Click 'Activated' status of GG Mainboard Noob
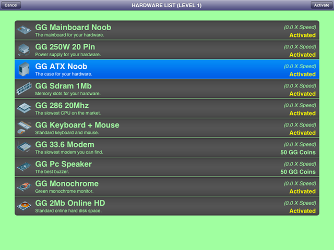334x250 pixels. [x=302, y=35]
